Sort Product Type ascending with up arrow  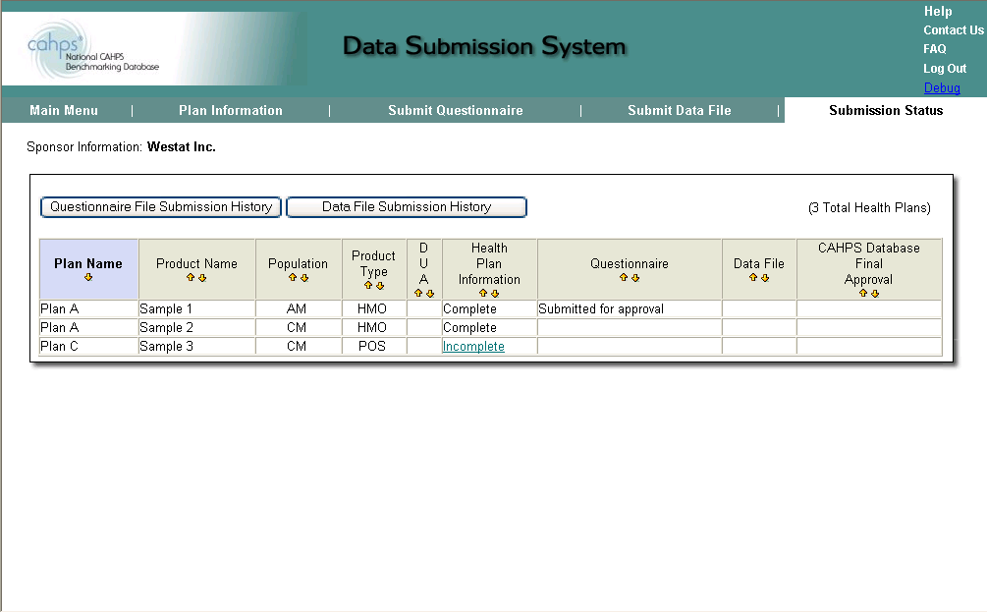point(368,286)
